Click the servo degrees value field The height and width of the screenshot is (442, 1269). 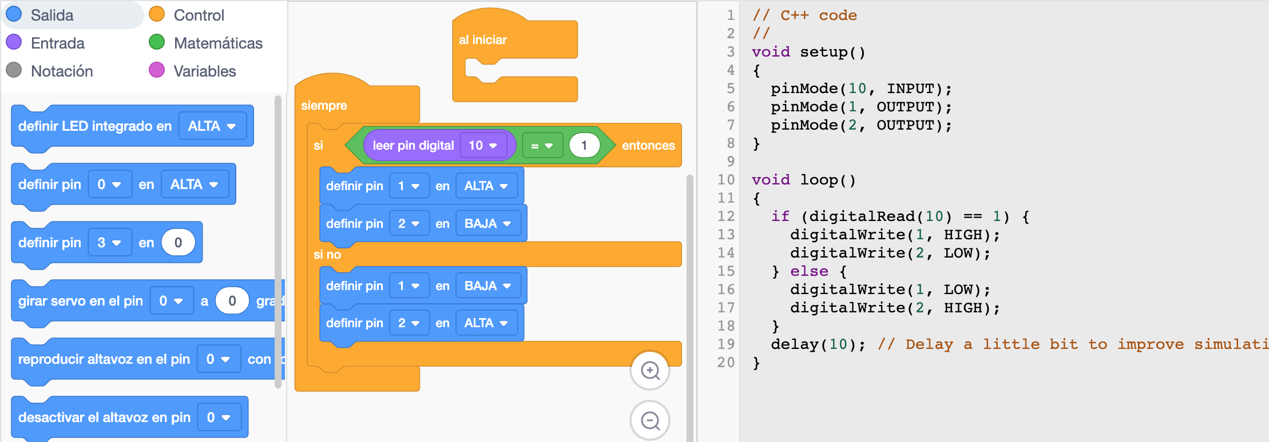232,301
